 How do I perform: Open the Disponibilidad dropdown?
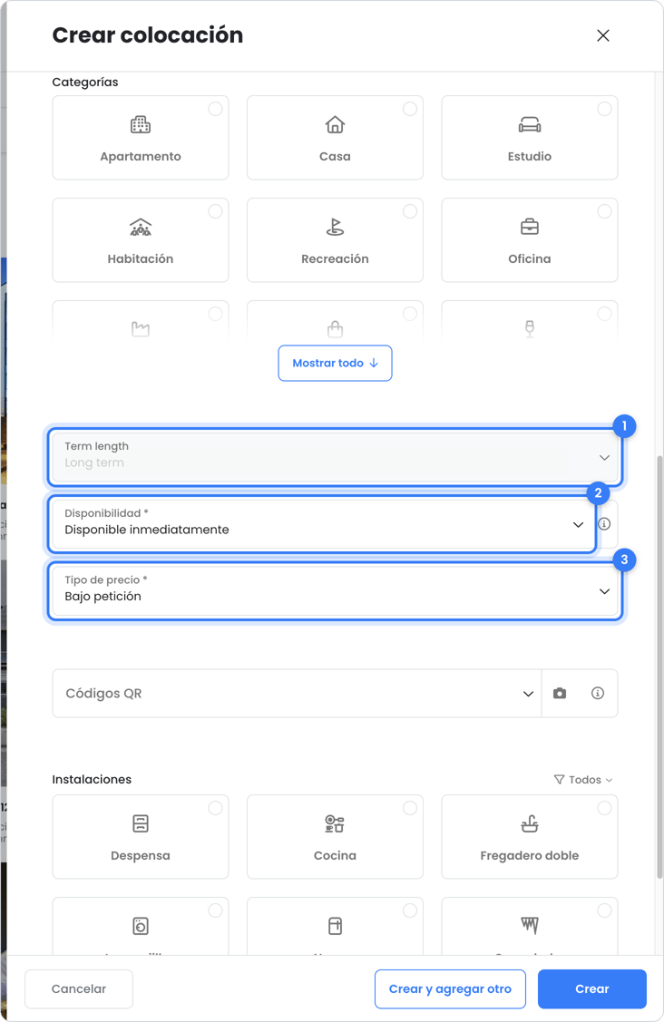point(322,524)
